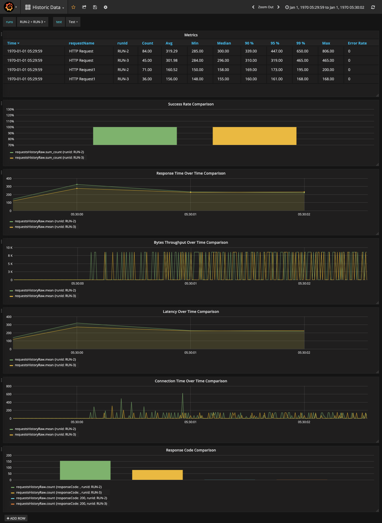Shift time range backward with left chevron
Viewport: 382px width, 523px height.
pos(253,7)
